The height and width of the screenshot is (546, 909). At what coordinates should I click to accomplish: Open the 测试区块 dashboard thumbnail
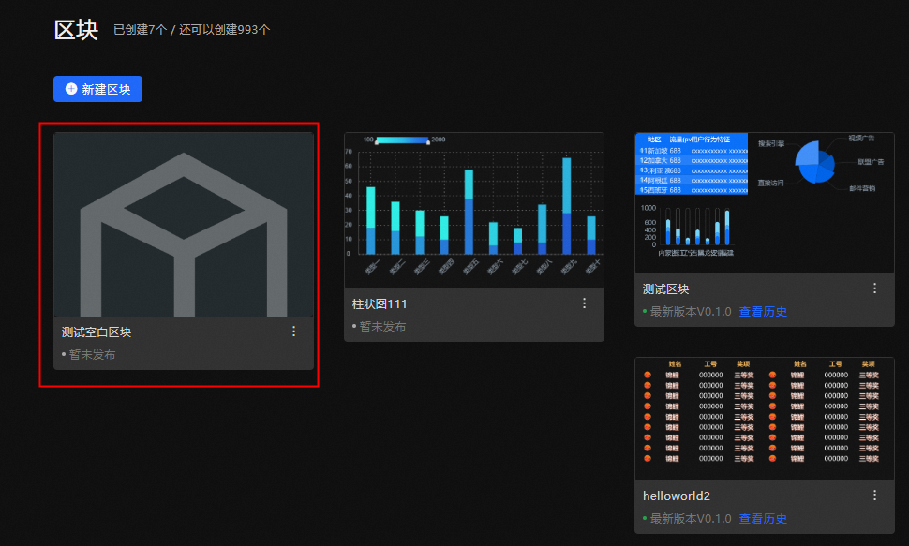point(765,203)
